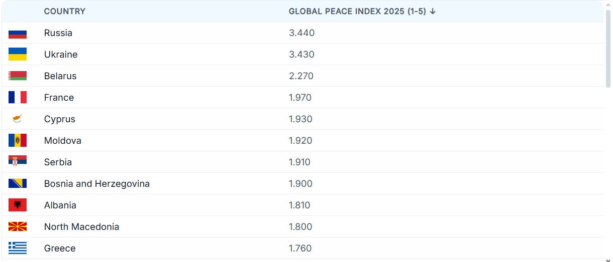The image size is (613, 262).
Task: Click the France flag icon
Action: 18,98
